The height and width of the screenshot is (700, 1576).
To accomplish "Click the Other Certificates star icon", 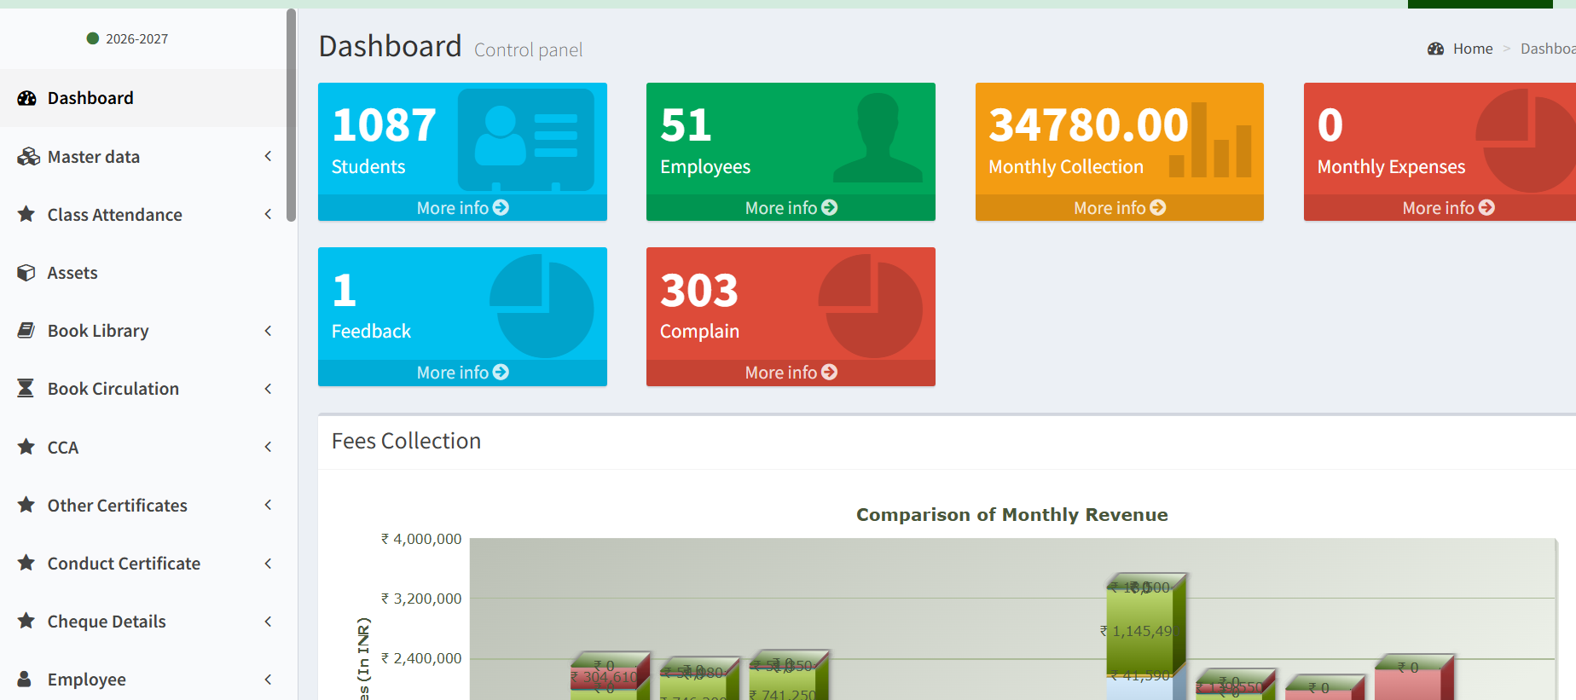I will click(26, 505).
